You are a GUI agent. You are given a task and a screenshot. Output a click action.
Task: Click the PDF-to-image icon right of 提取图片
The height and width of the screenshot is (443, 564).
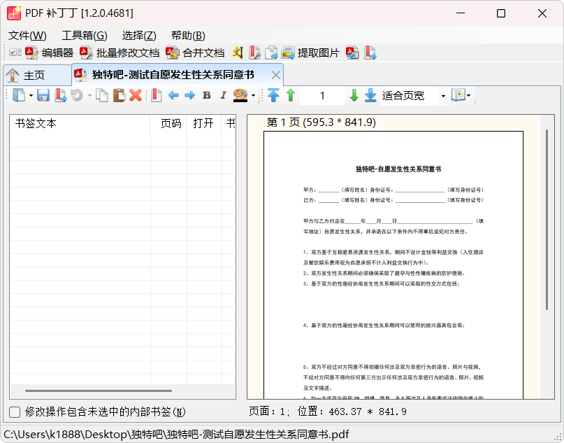click(352, 53)
